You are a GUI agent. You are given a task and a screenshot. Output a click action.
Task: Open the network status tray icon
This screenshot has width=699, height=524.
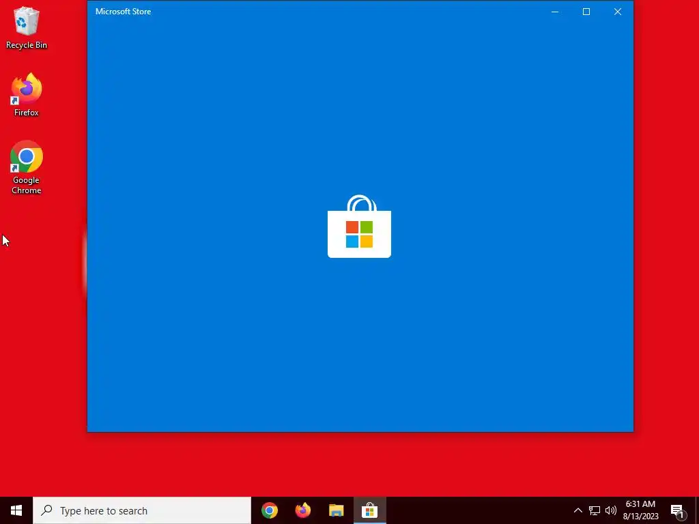click(x=595, y=510)
